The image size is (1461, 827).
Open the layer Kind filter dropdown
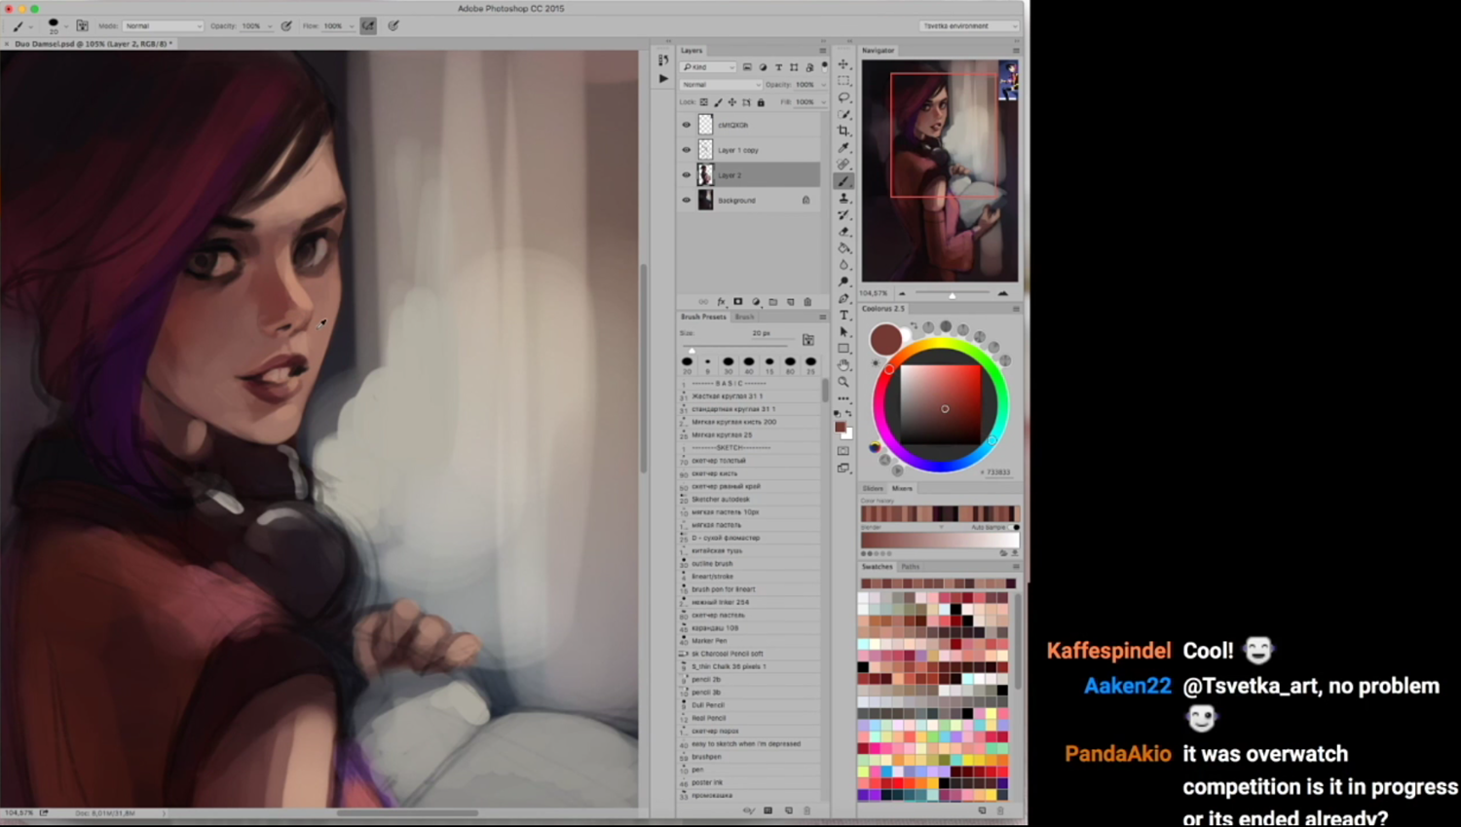coord(708,67)
